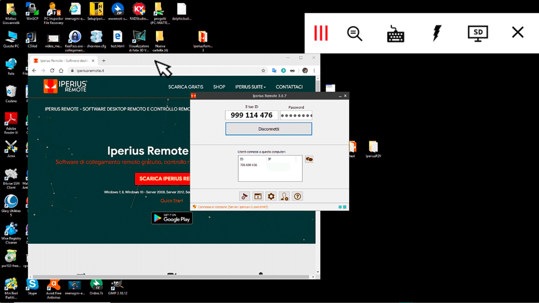Viewport: 539px width, 303px height.
Task: Click the Google Translate extension icon in Chrome
Action: [x=274, y=71]
